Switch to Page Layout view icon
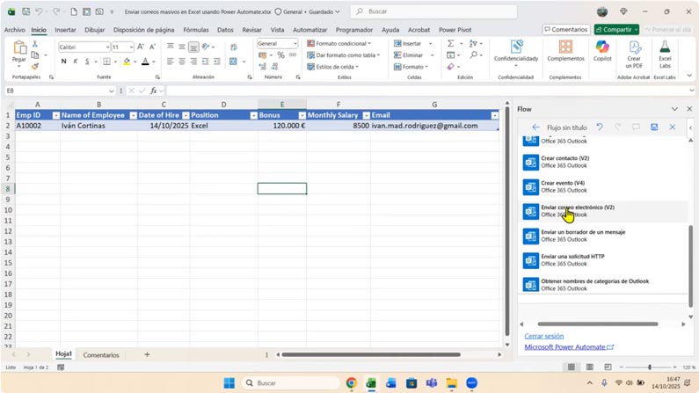 590,368
